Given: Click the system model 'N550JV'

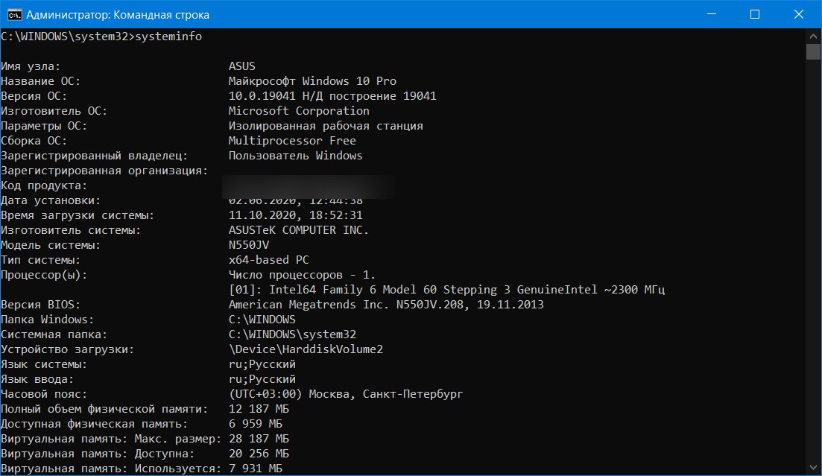Looking at the screenshot, I should (248, 245).
